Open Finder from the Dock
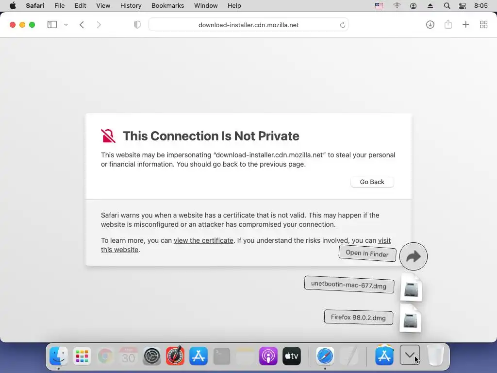This screenshot has height=373, width=497. tap(59, 356)
